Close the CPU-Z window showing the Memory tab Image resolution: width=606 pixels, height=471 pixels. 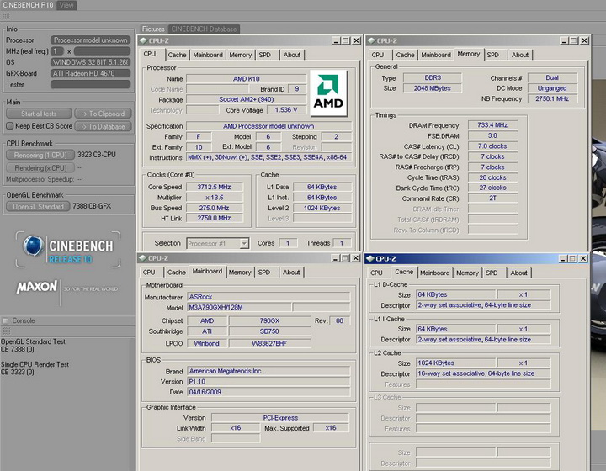click(586, 40)
